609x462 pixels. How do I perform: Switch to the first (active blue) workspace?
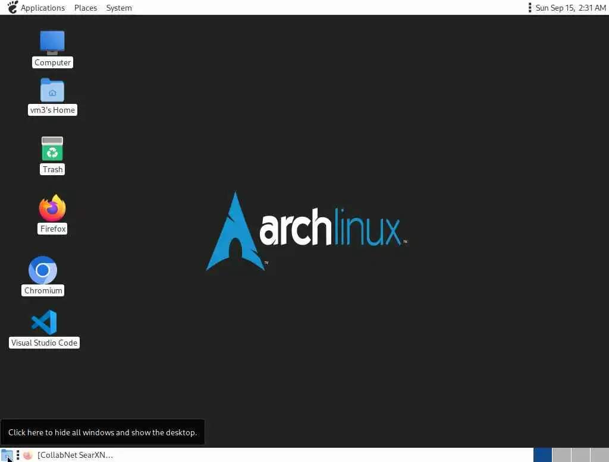pyautogui.click(x=542, y=455)
